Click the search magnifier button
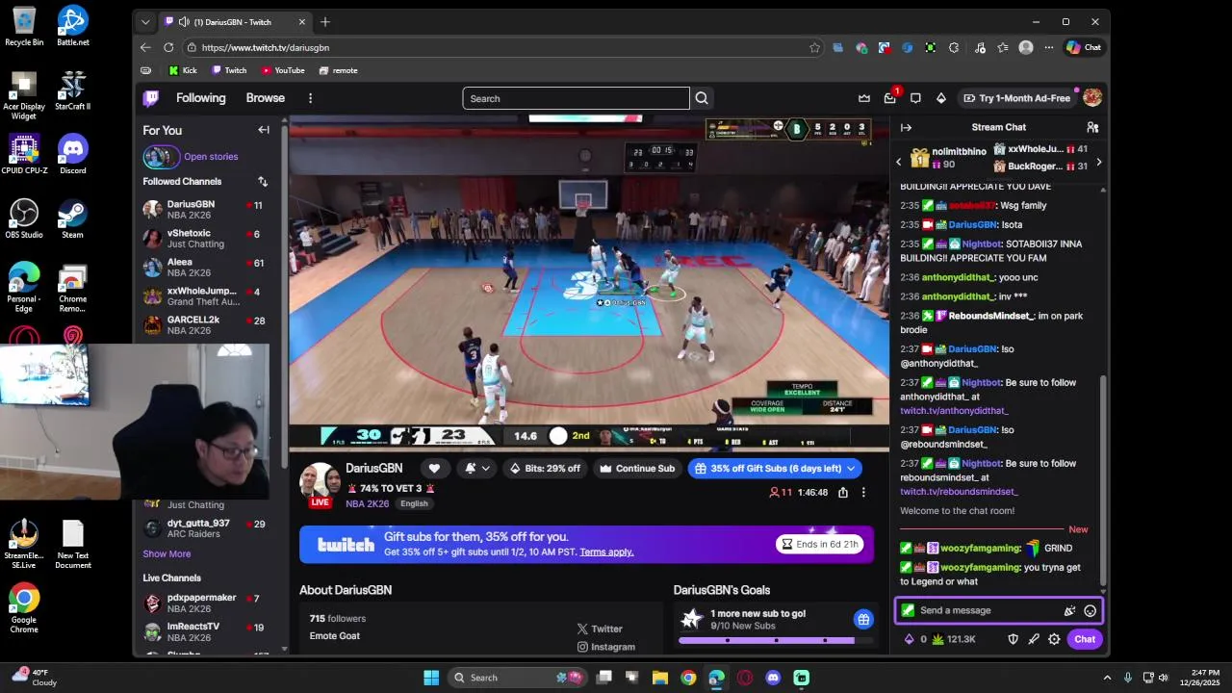 coord(702,98)
